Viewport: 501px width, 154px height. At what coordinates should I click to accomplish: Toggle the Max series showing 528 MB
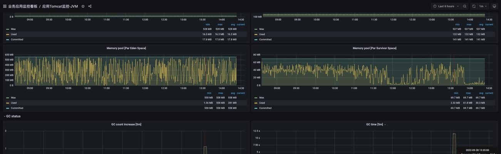13,29
